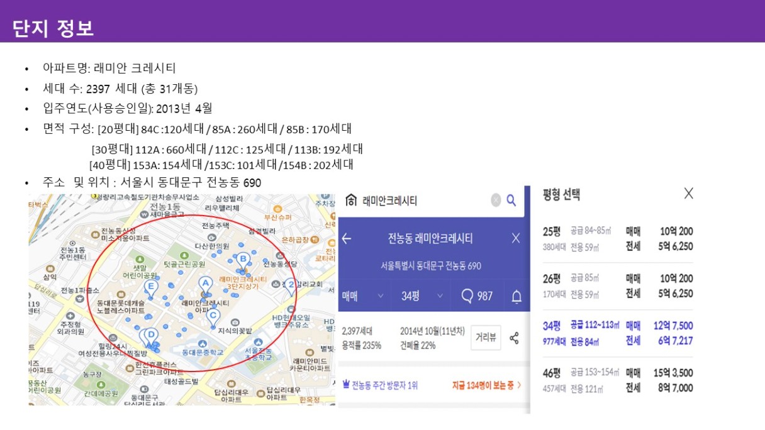Click the 6억 7,217 jeonse price
Viewport: 765px width, 430px height.
tap(675, 341)
